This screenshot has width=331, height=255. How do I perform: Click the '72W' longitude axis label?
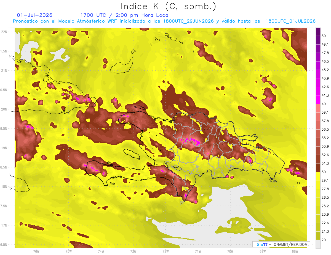165,251
